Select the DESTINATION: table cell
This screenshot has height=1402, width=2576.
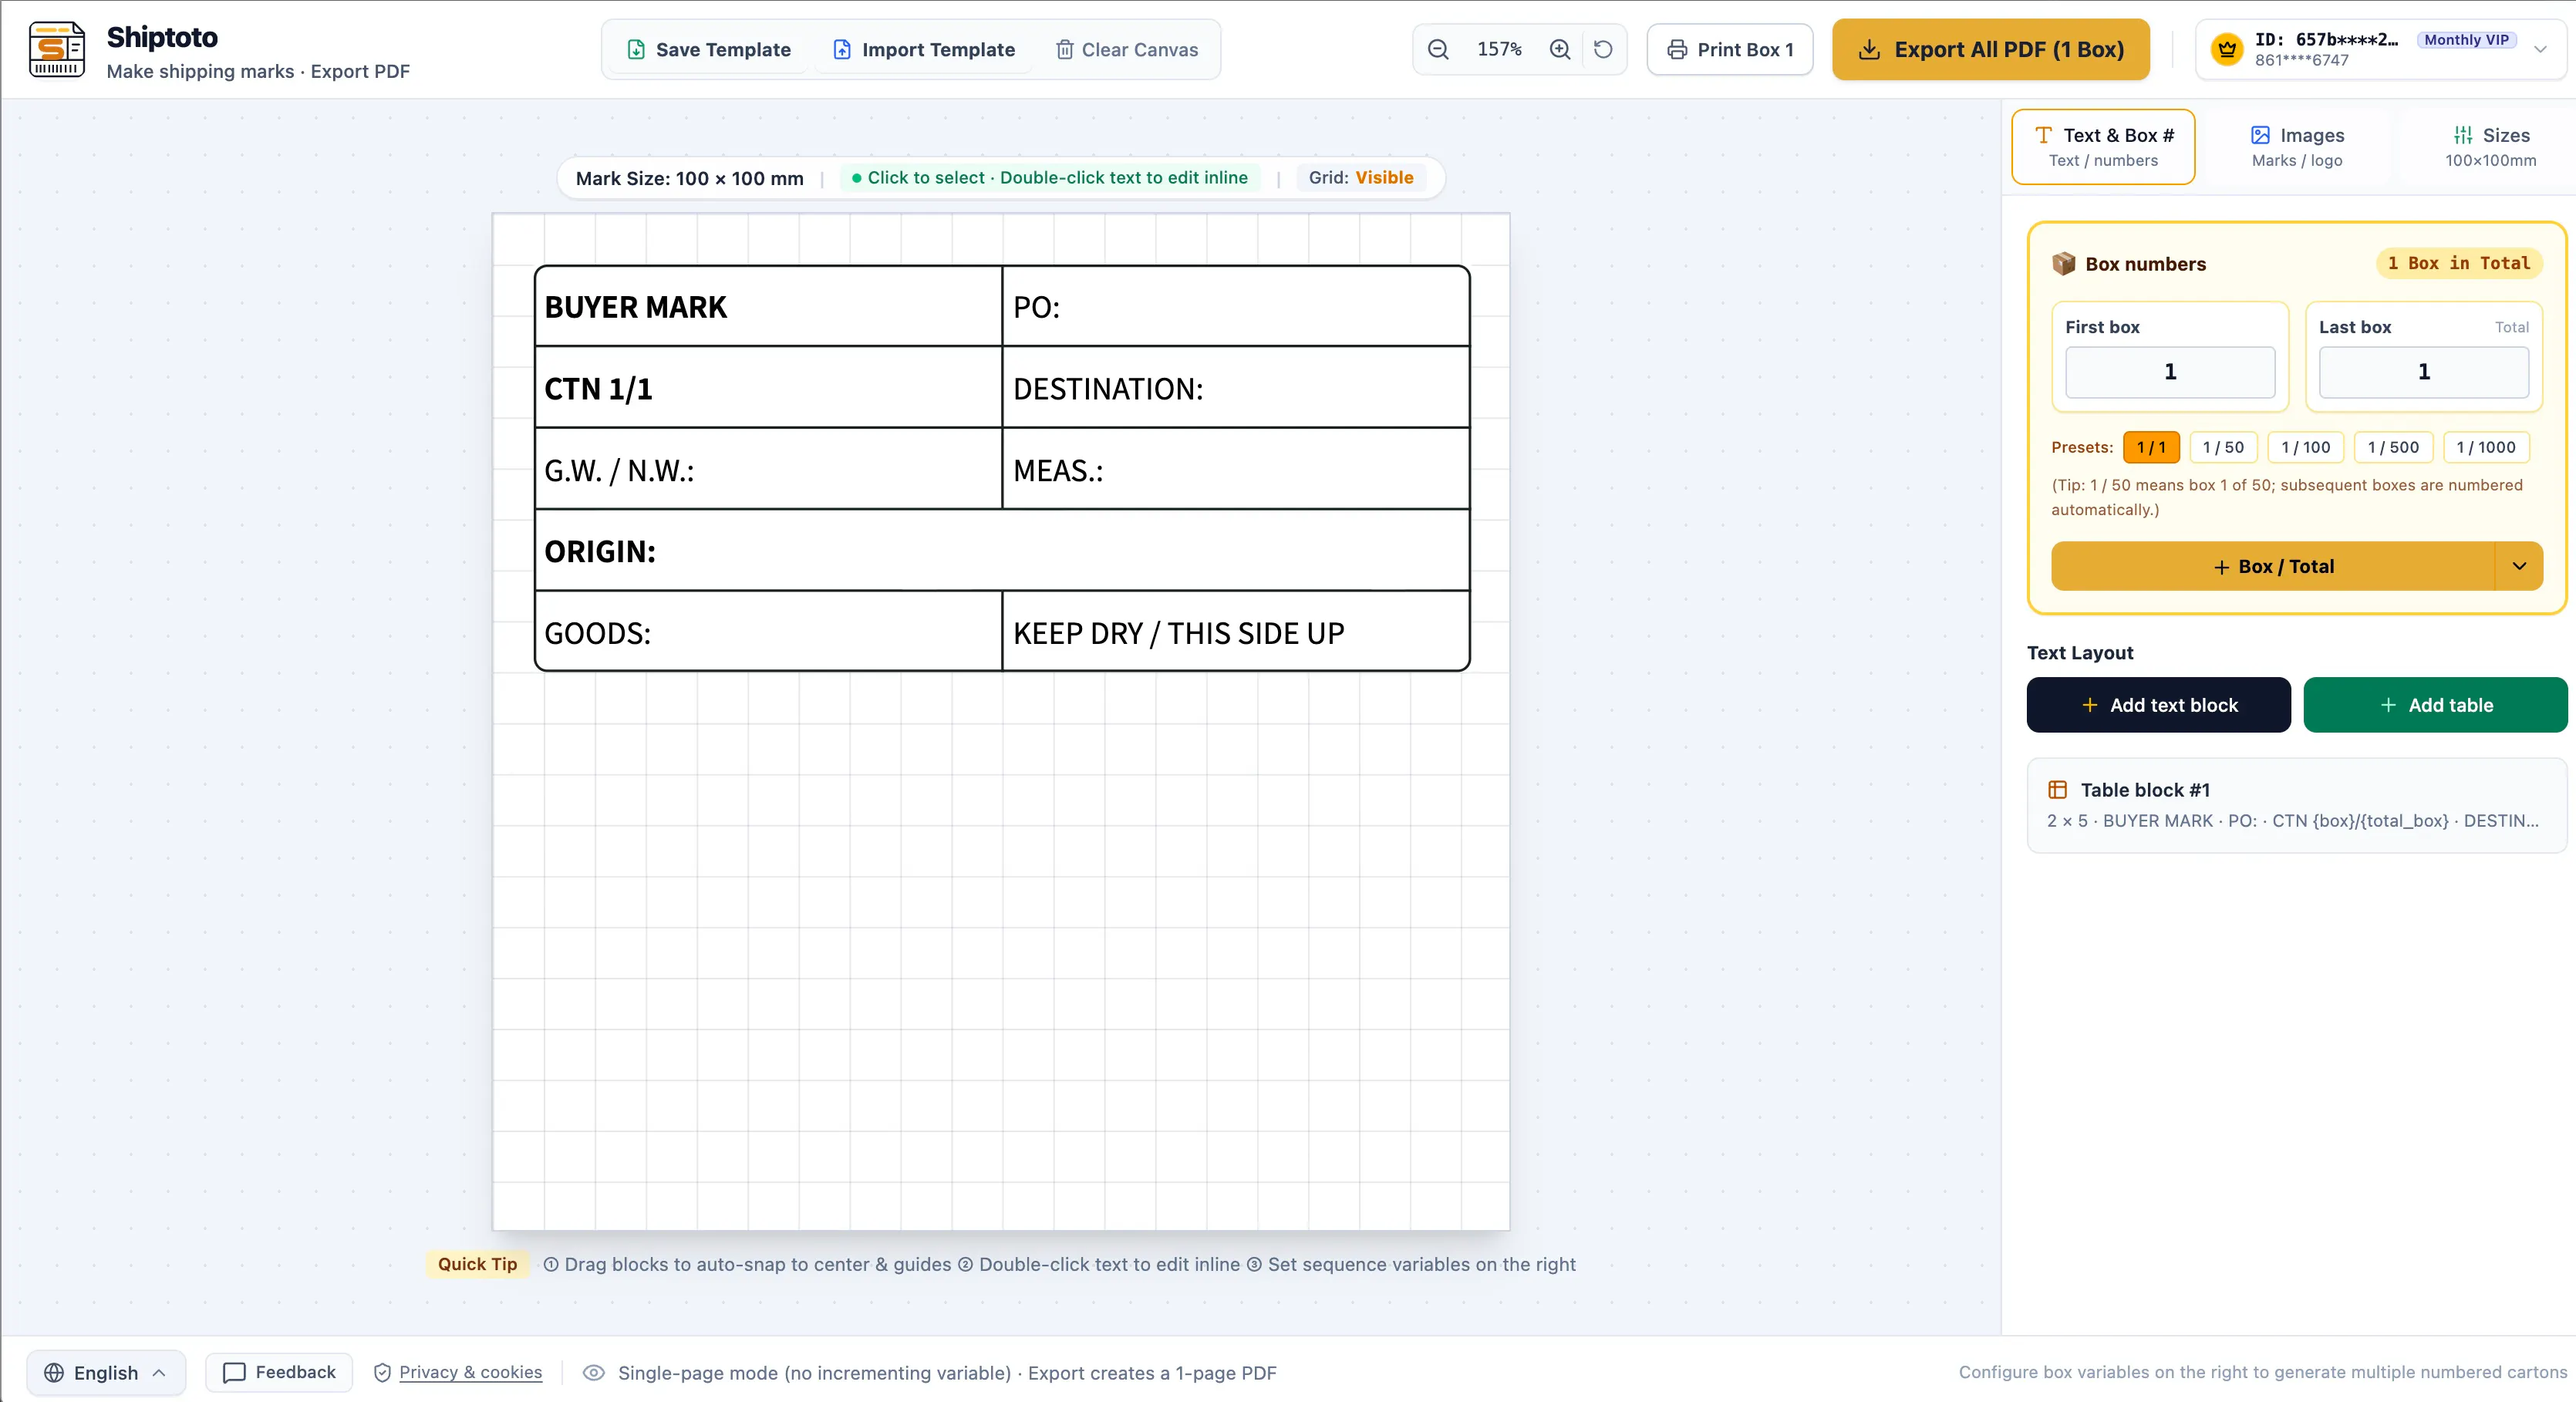pos(1236,388)
